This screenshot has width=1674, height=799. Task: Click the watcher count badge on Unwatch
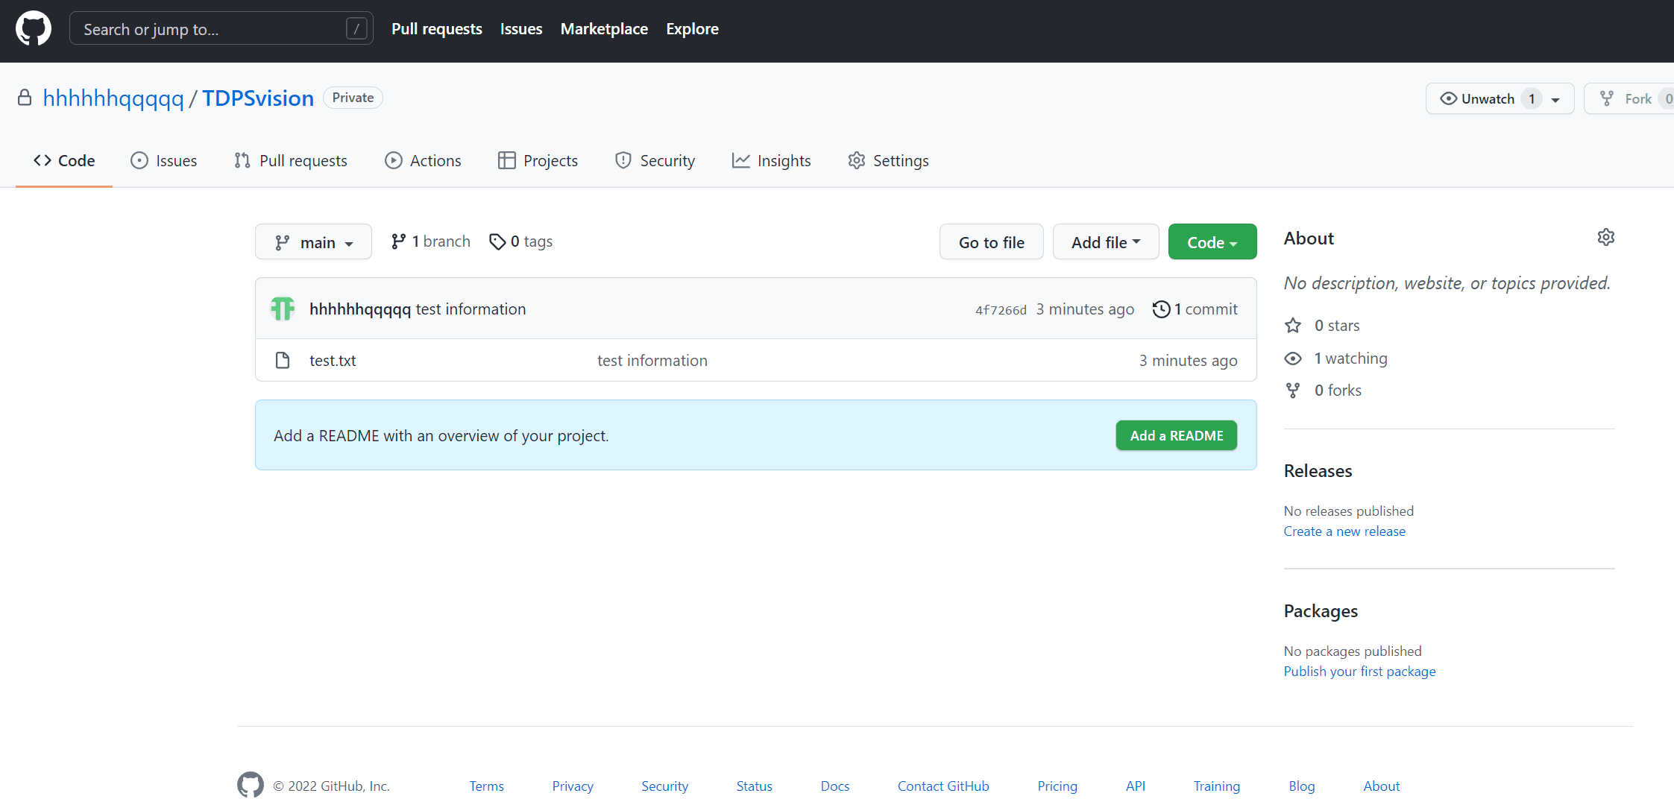(x=1532, y=98)
